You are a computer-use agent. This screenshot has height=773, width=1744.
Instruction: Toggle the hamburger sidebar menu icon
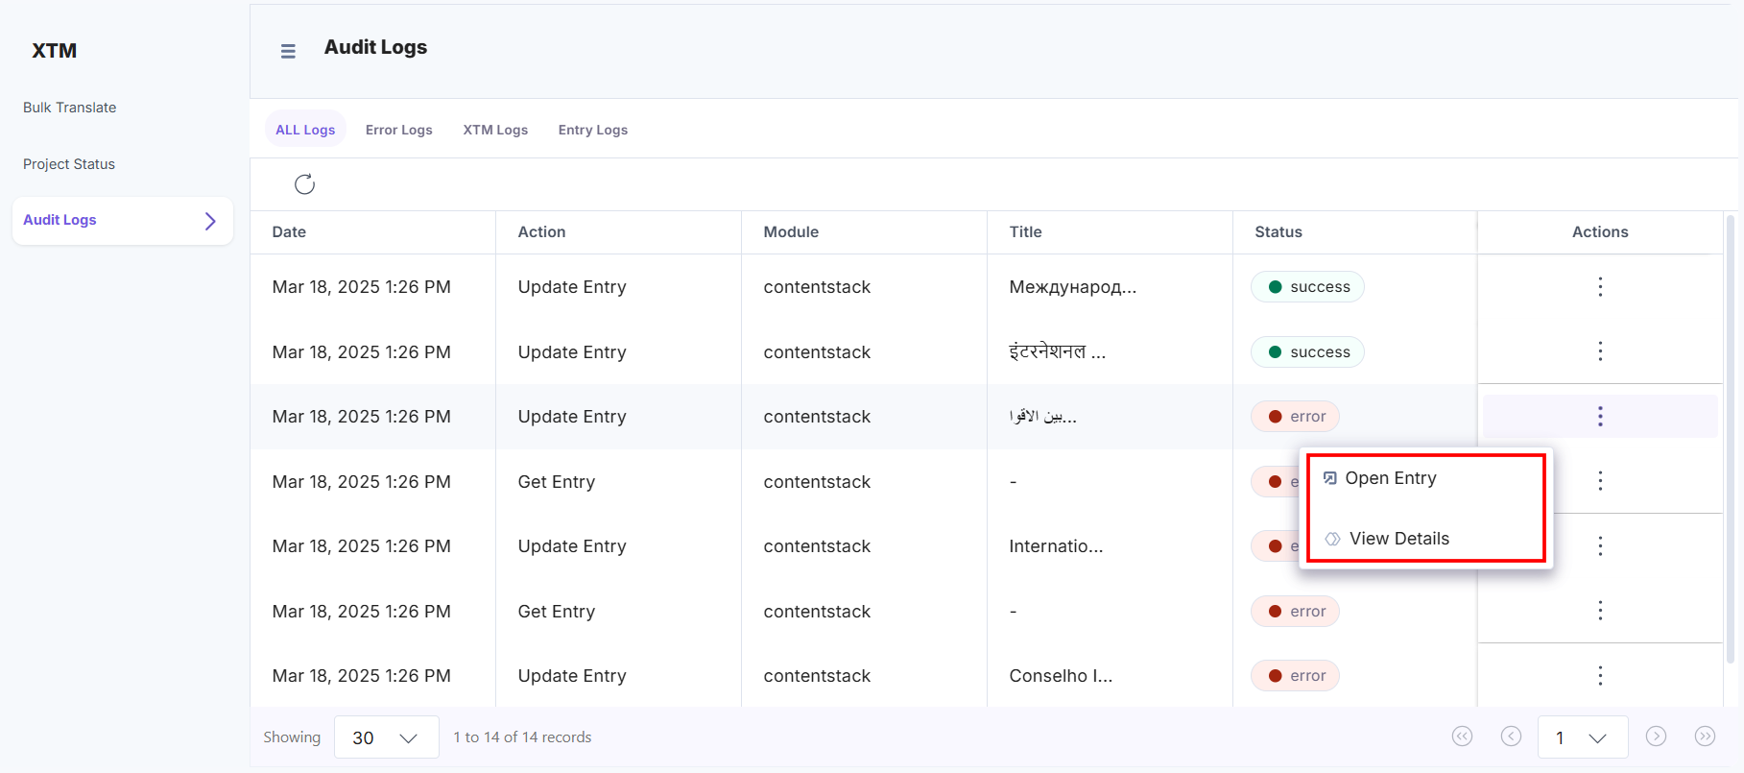coord(288,51)
